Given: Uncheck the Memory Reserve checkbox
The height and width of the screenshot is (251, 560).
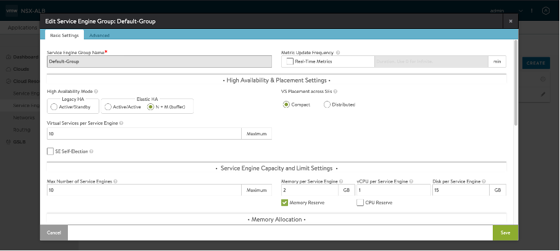Looking at the screenshot, I should coord(284,202).
